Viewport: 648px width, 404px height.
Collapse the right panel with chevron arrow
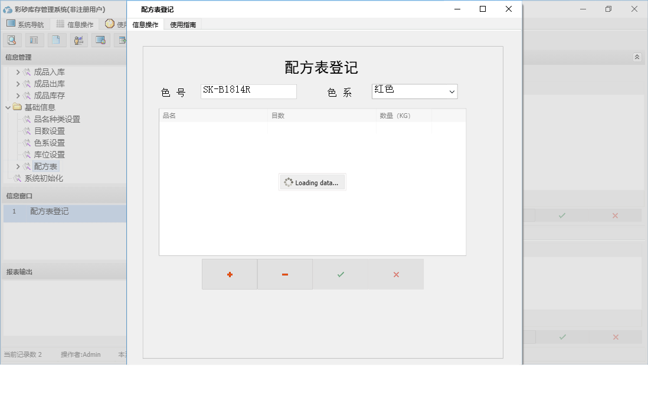click(x=637, y=57)
